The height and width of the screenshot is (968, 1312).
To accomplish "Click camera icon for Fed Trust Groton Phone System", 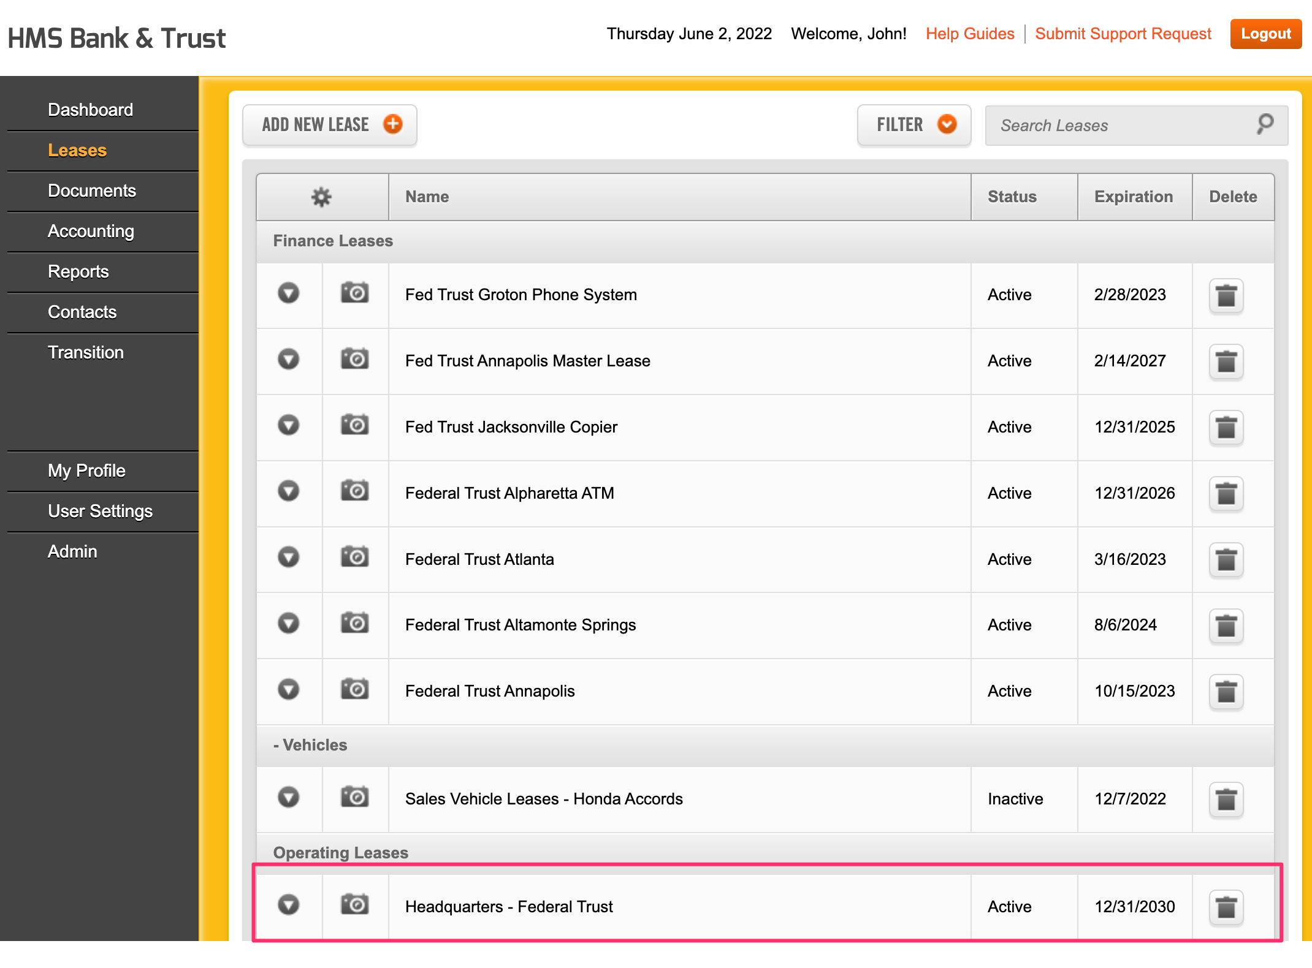I will tap(354, 293).
